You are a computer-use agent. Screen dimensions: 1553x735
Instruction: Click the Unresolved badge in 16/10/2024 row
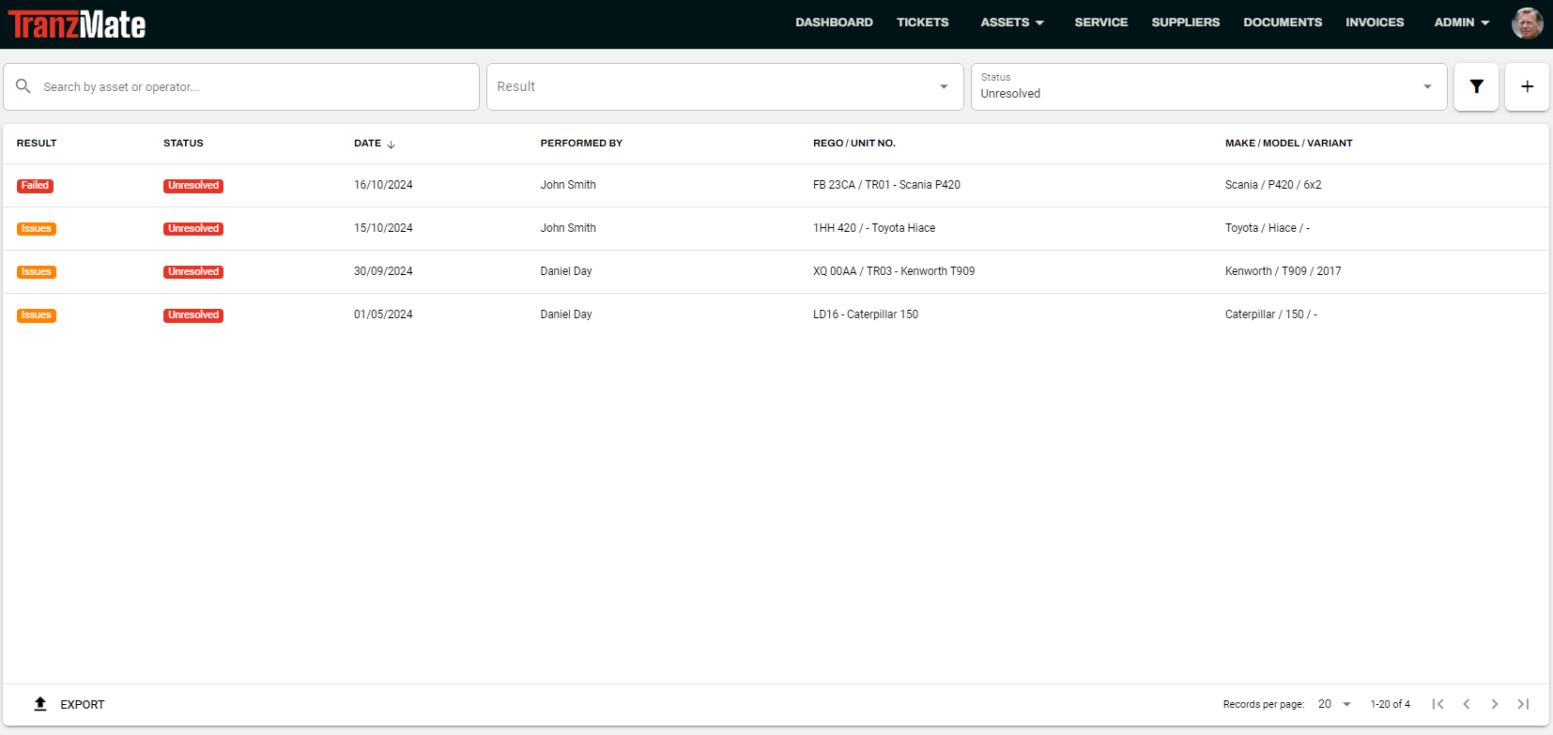[x=193, y=186]
